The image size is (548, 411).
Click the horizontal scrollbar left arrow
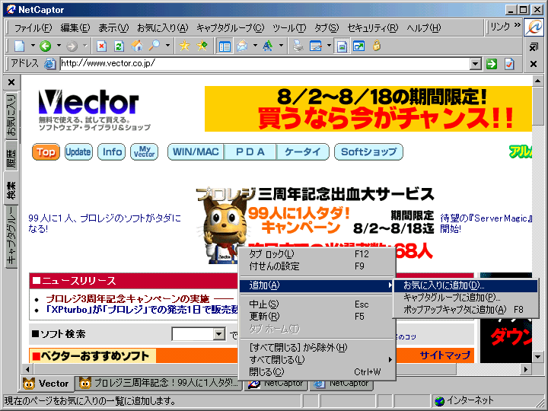[27, 369]
